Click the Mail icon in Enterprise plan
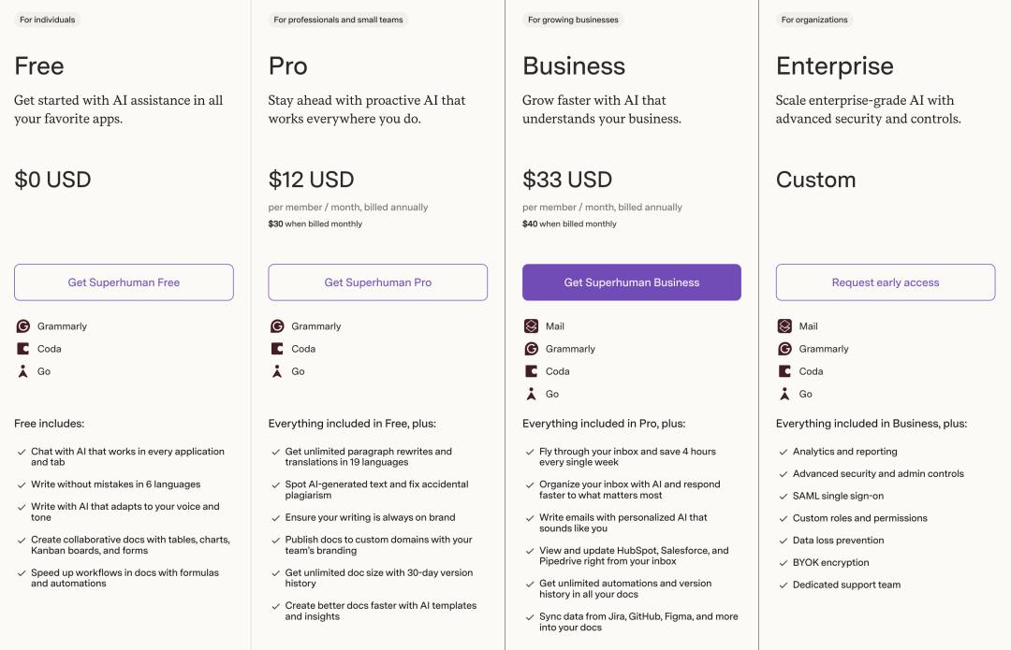 click(784, 326)
